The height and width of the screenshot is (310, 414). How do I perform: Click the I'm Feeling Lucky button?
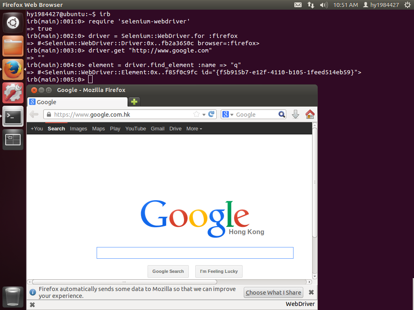(219, 271)
